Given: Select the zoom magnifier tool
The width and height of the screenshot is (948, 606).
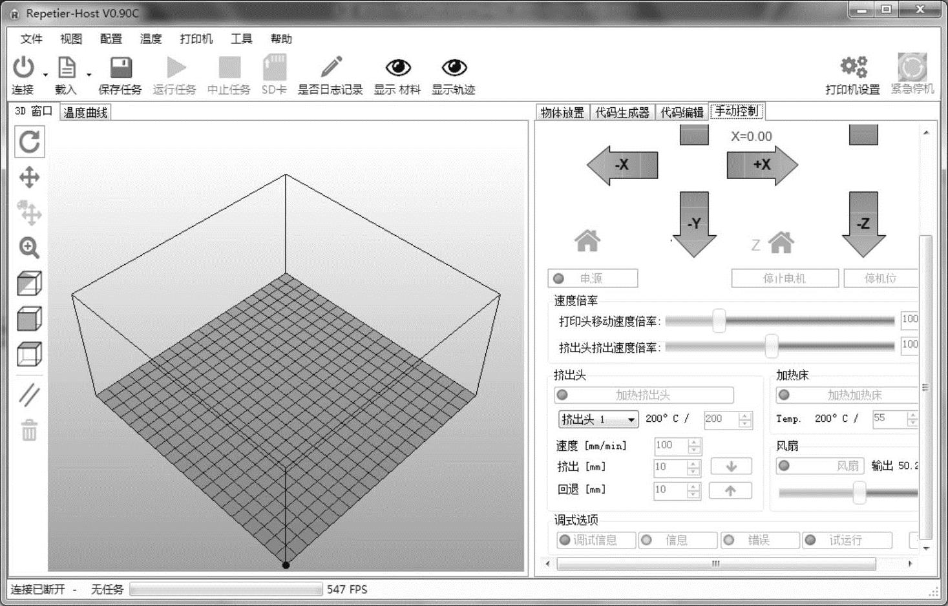Looking at the screenshot, I should click(x=29, y=247).
